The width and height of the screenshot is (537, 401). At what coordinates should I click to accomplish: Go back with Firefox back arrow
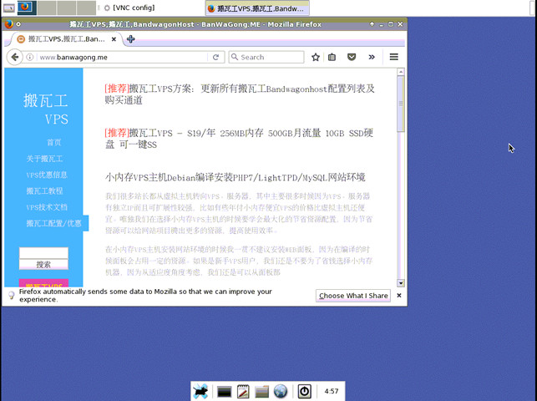coord(15,57)
